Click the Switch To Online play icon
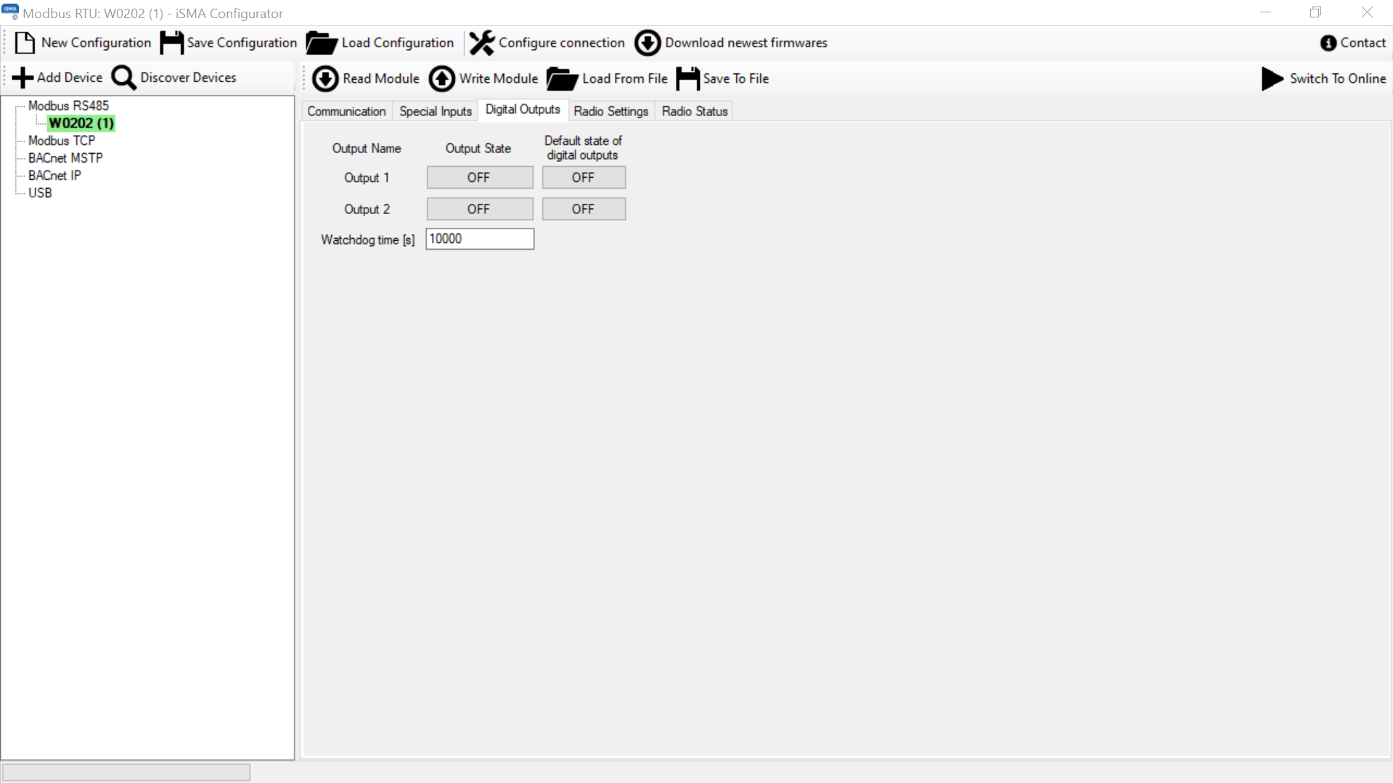 (1272, 78)
